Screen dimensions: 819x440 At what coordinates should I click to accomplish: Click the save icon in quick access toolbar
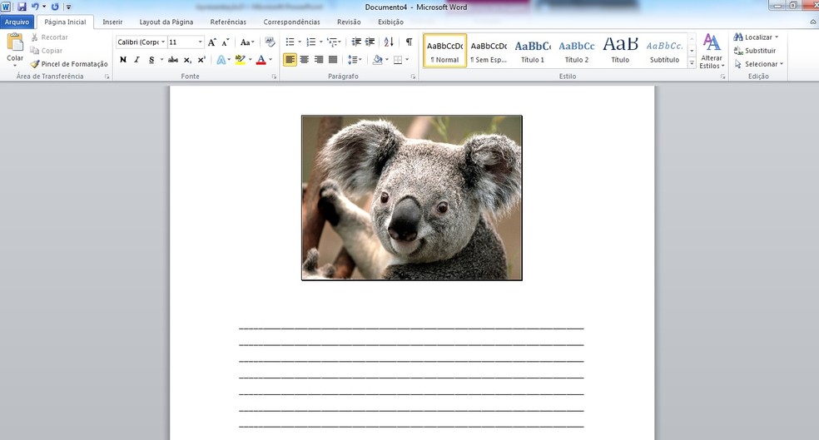tap(22, 7)
